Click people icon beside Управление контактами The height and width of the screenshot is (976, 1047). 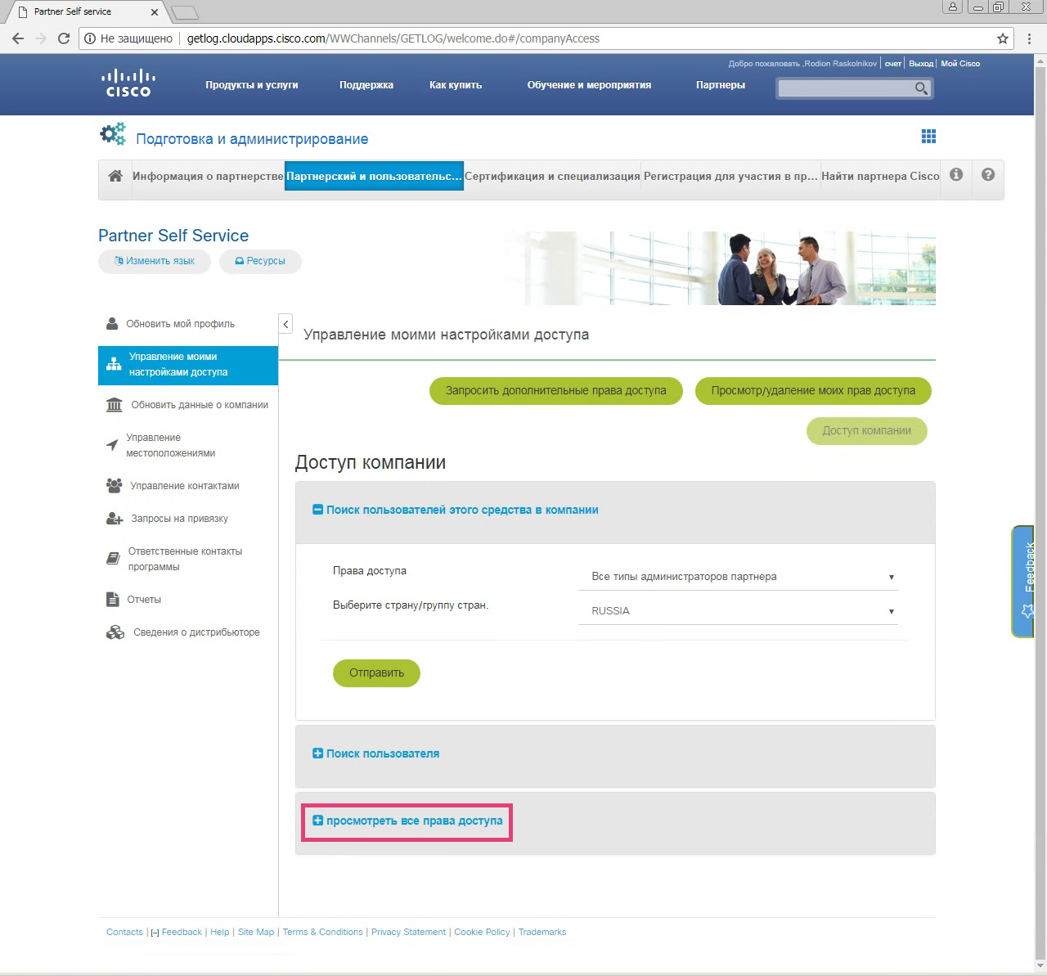[115, 486]
